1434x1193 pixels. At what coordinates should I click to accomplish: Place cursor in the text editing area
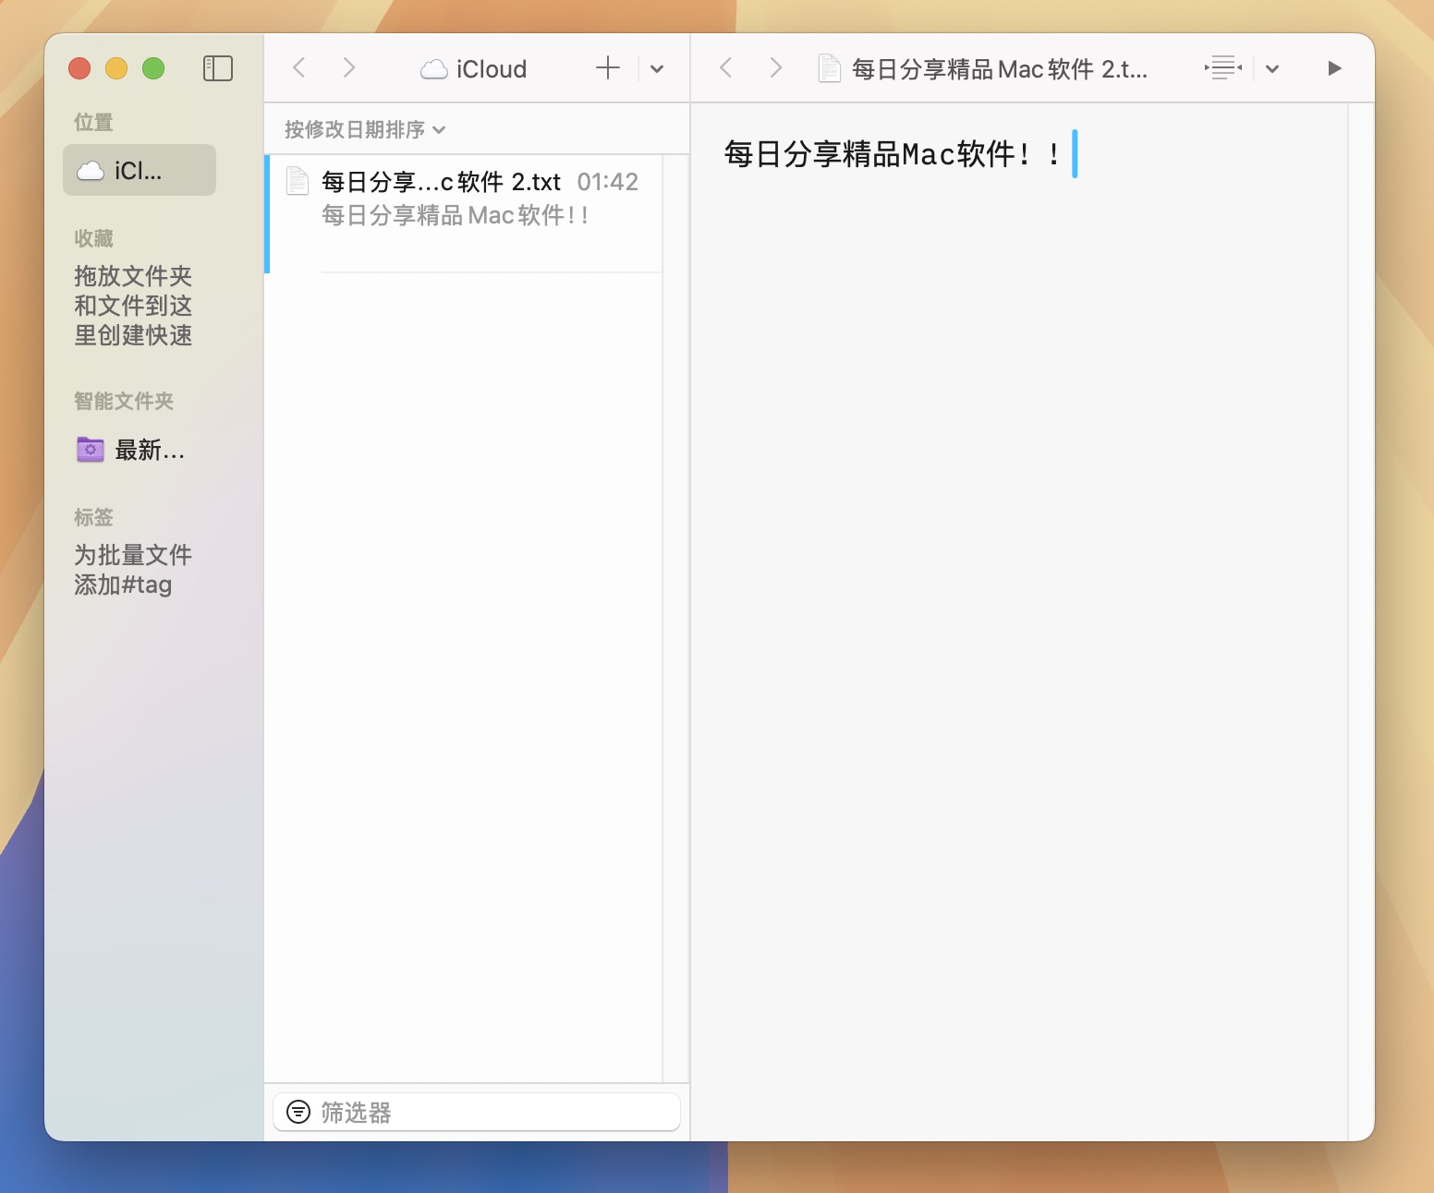(x=1016, y=369)
